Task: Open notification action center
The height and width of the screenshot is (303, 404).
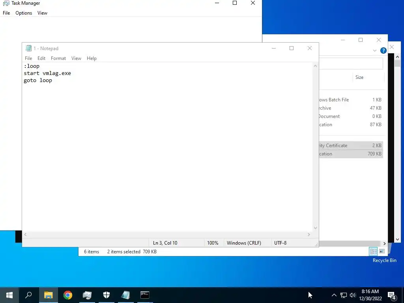Action: [x=392, y=296]
